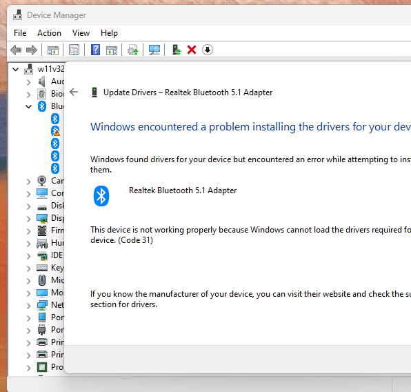Click the Back arrow toolbar icon
Screen dimensions: 411x392
click(x=16, y=50)
